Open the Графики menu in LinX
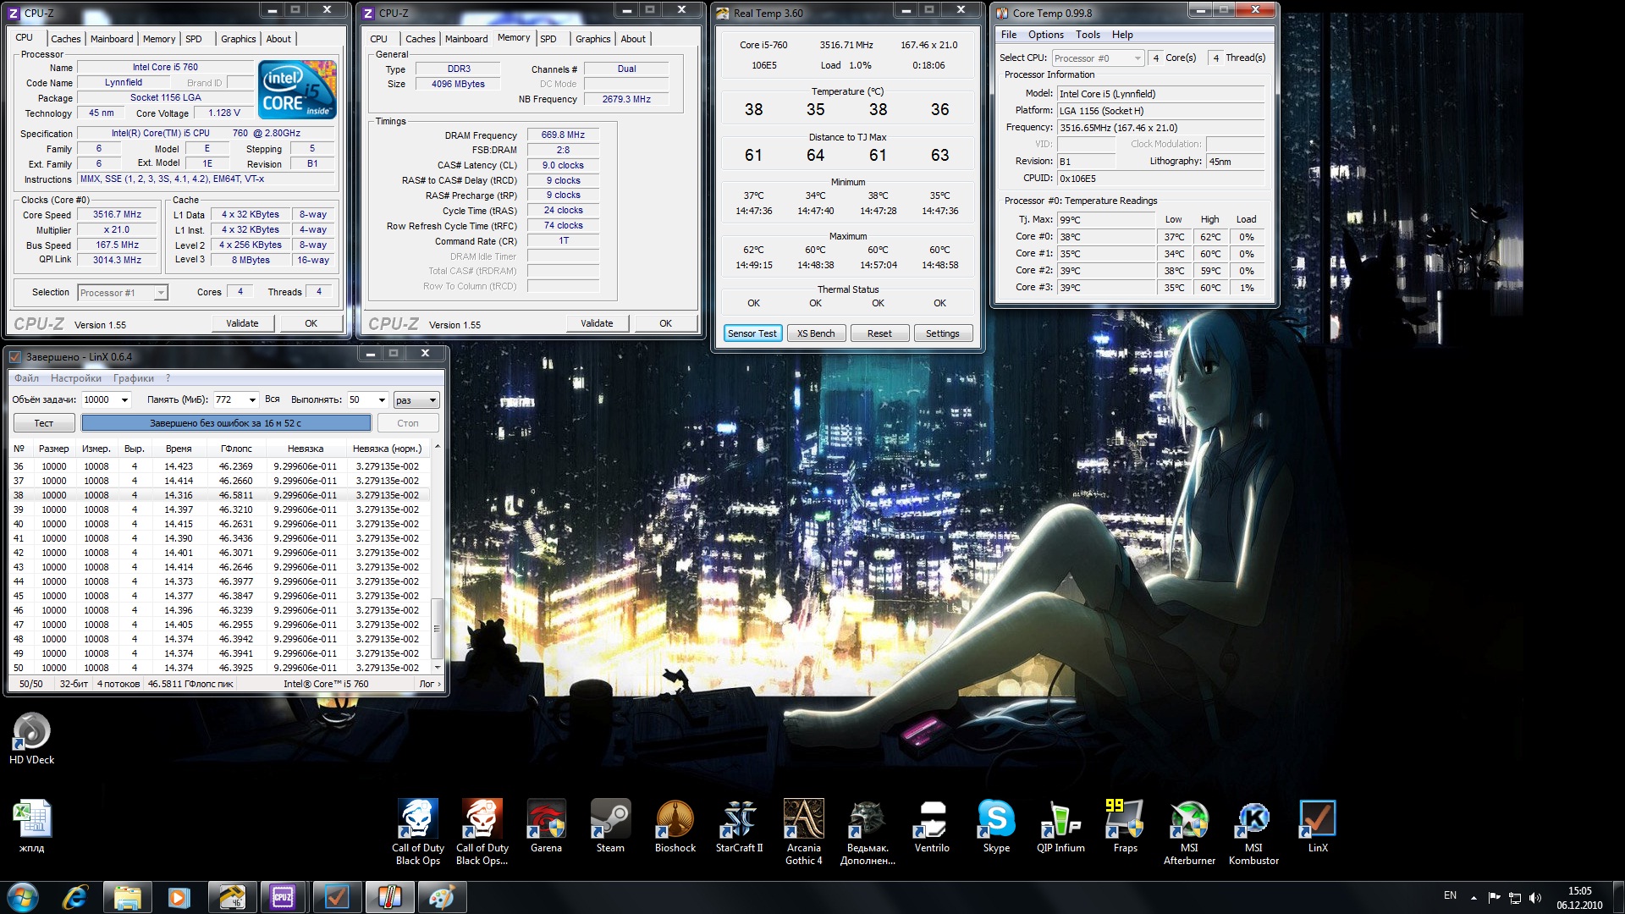The height and width of the screenshot is (914, 1625). (x=133, y=378)
